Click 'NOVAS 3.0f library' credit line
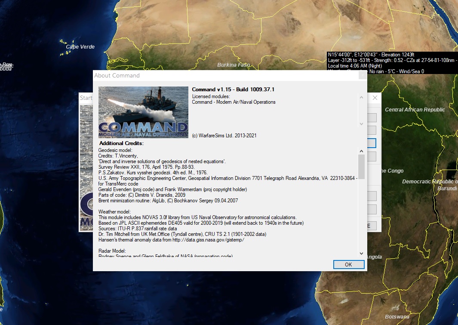Viewport: 458px width, 325px height. click(x=197, y=217)
